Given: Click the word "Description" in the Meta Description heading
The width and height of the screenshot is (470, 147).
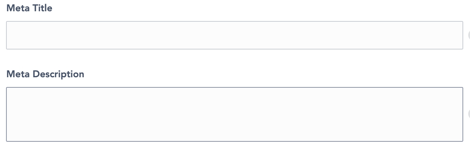Looking at the screenshot, I should pyautogui.click(x=58, y=74).
